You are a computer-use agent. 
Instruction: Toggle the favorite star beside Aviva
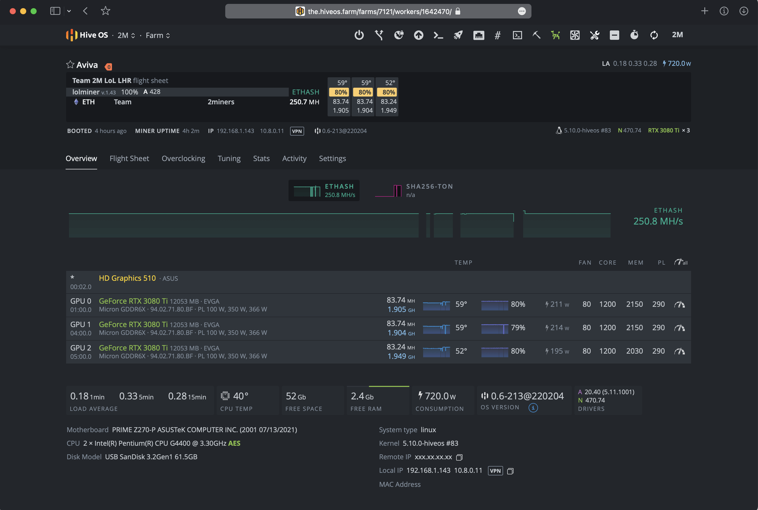tap(70, 65)
